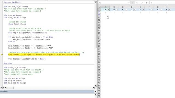Select row 9 header

click(99, 15)
